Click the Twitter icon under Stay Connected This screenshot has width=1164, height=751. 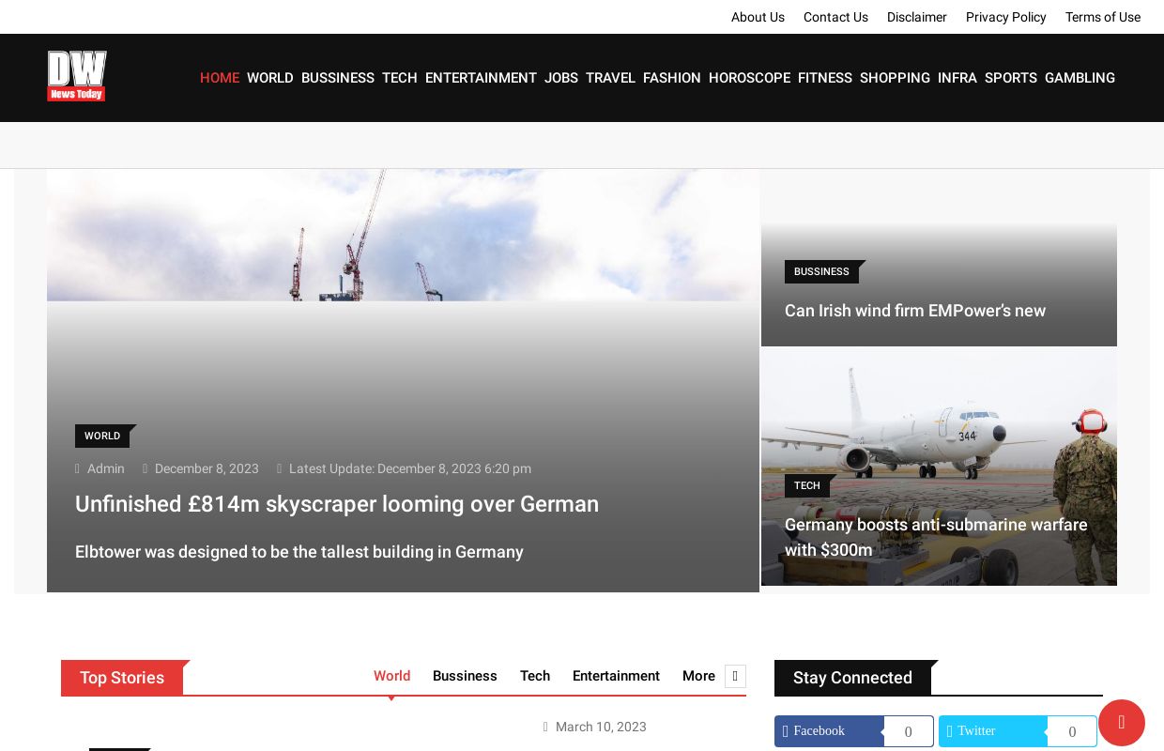[951, 731]
